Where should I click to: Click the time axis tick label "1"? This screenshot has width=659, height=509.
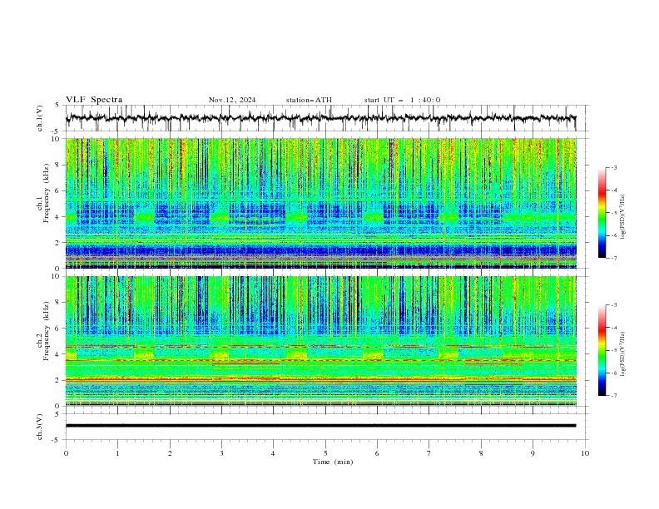point(117,453)
